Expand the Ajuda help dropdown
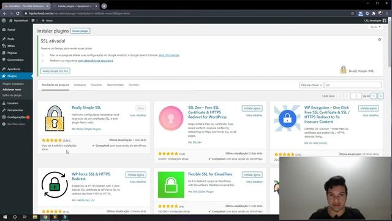 [x=375, y=27]
